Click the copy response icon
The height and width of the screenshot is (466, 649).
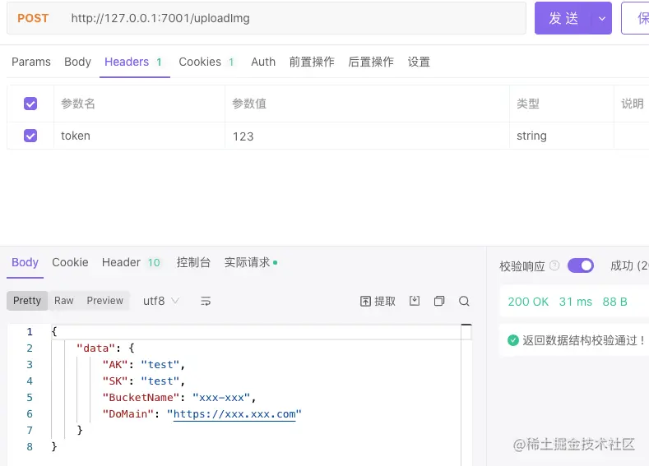tap(439, 301)
